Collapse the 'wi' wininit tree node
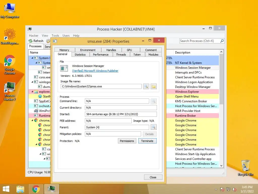 (x=40, y=154)
